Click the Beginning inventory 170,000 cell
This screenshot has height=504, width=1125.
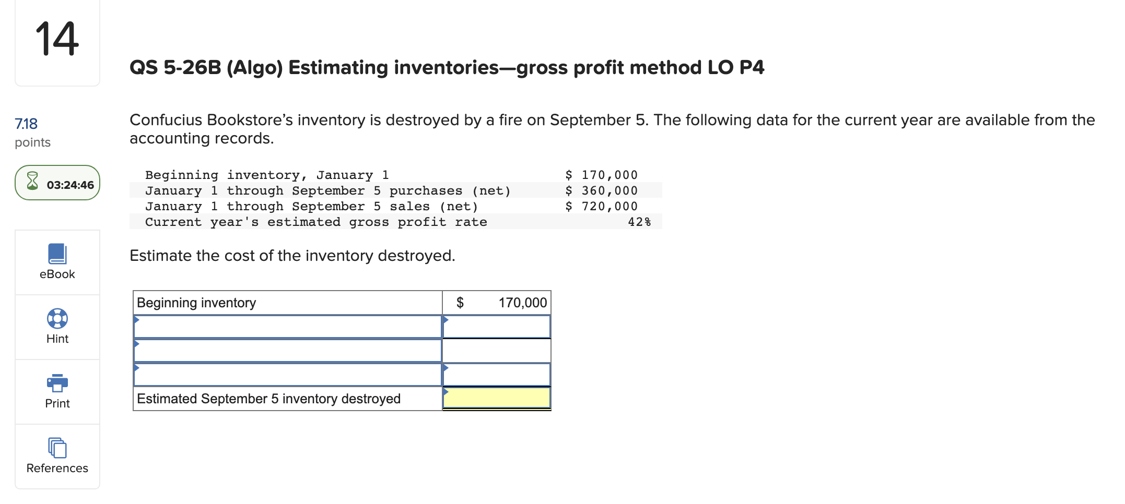tap(496, 302)
